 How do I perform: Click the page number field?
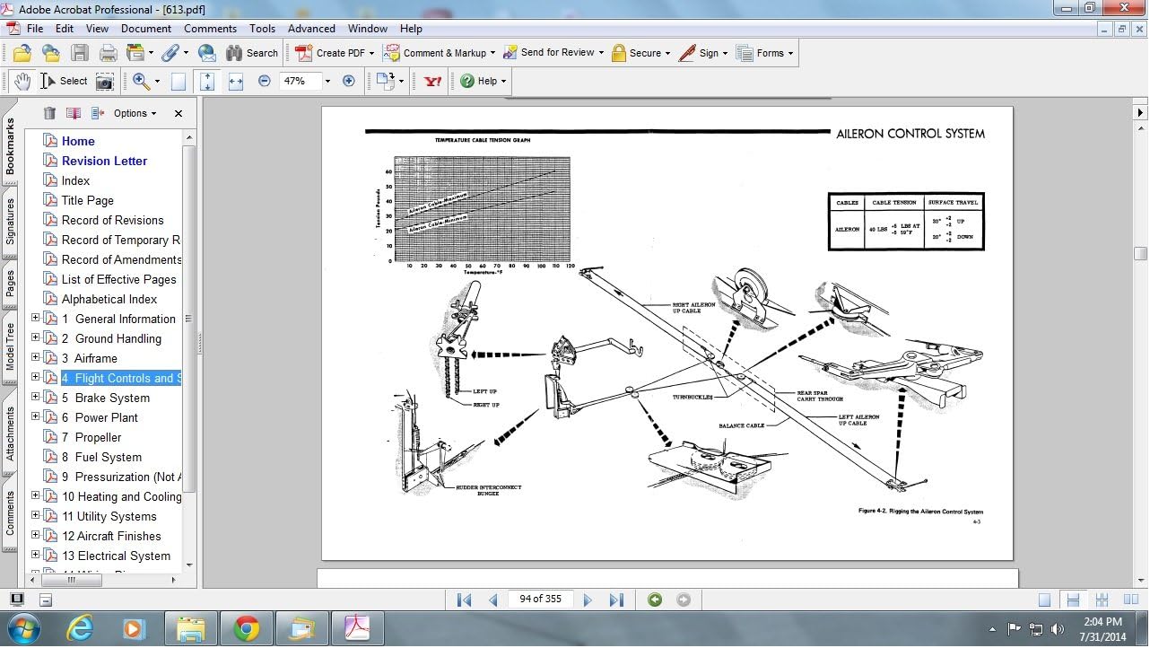[x=540, y=600]
